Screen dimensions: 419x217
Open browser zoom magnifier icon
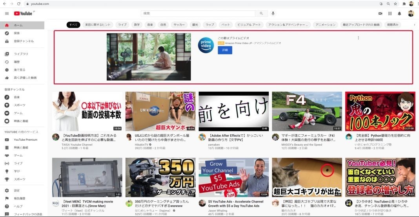tap(388, 4)
